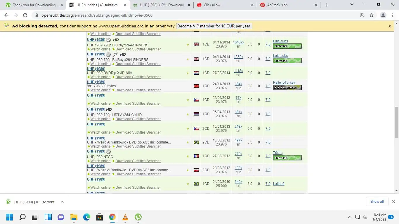Open uploader Latino2 profile
The image size is (399, 224).
(x=279, y=184)
